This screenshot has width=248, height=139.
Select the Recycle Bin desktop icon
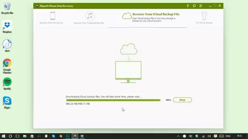tap(7, 8)
